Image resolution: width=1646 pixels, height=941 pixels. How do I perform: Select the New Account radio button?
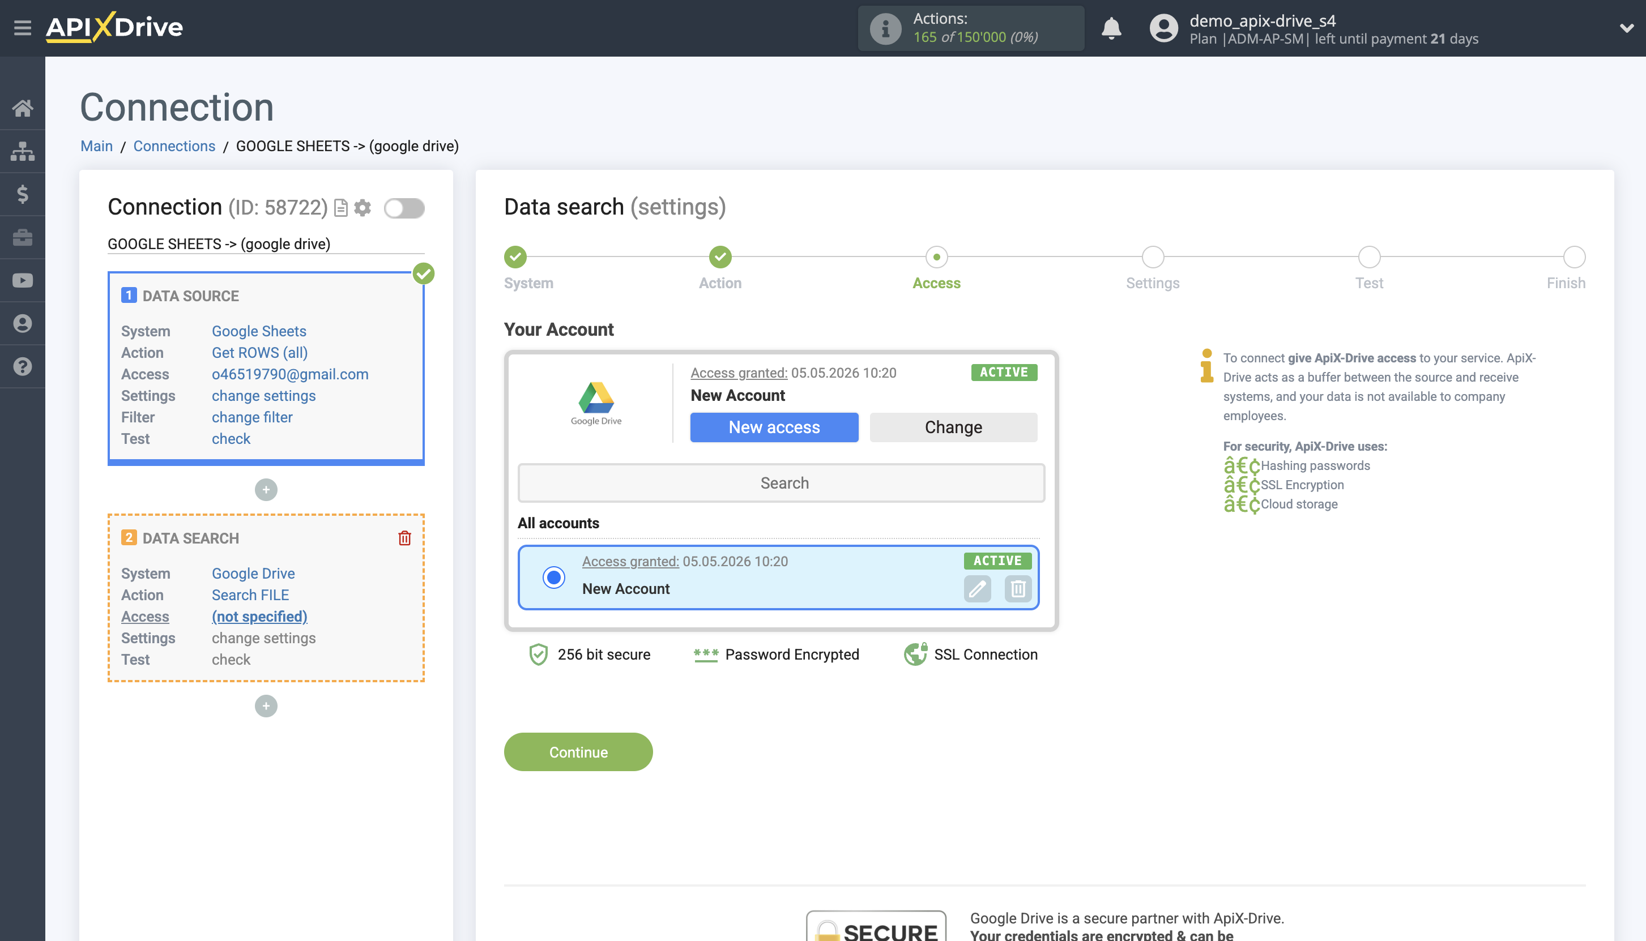[553, 577]
